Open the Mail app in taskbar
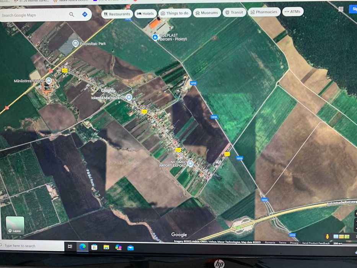The image size is (357, 268). tap(130, 248)
